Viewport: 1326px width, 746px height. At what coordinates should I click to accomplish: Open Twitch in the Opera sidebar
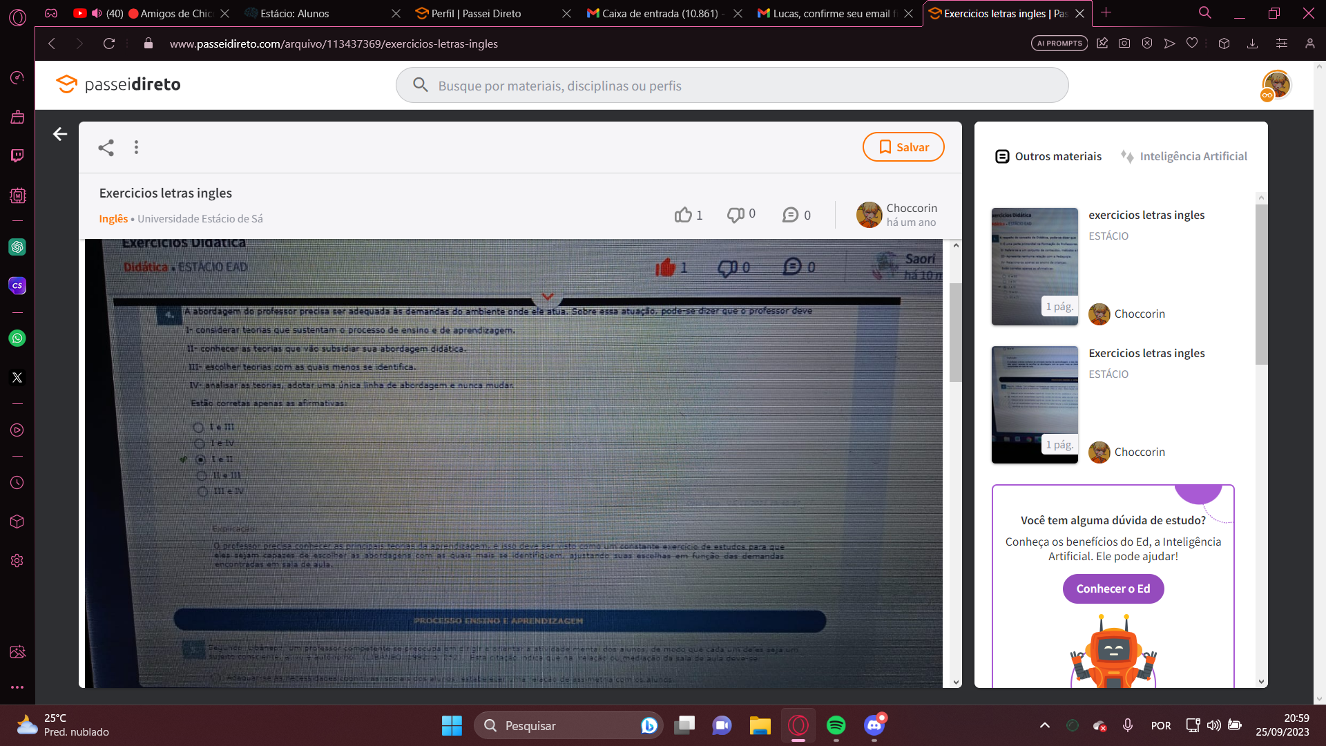tap(17, 155)
